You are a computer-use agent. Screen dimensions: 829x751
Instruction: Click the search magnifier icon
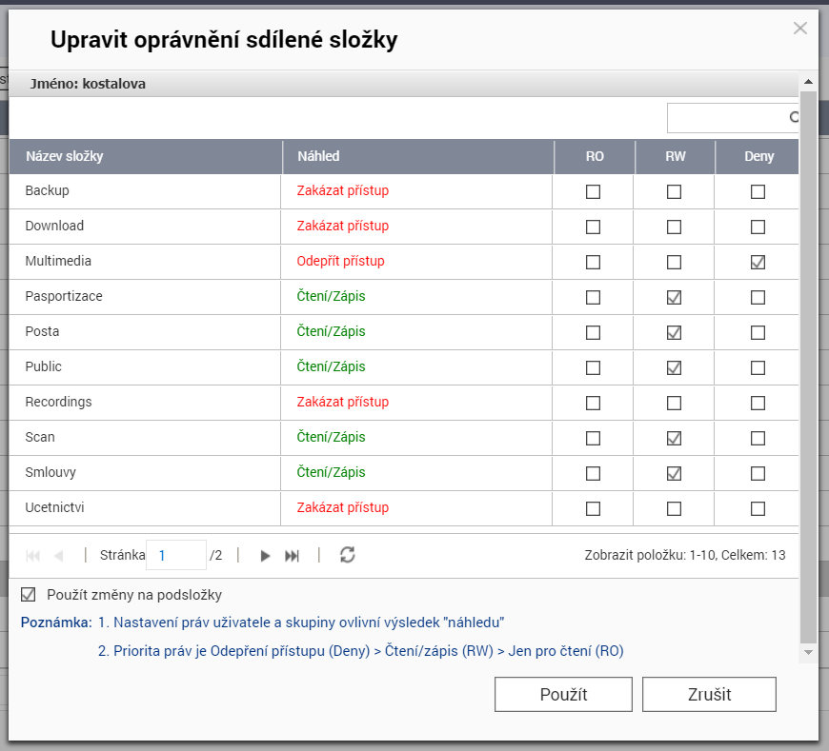[x=793, y=118]
